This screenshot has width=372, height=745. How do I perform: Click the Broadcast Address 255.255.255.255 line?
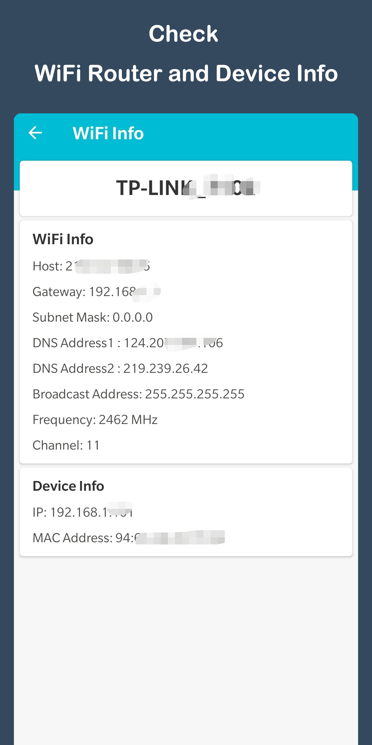138,394
